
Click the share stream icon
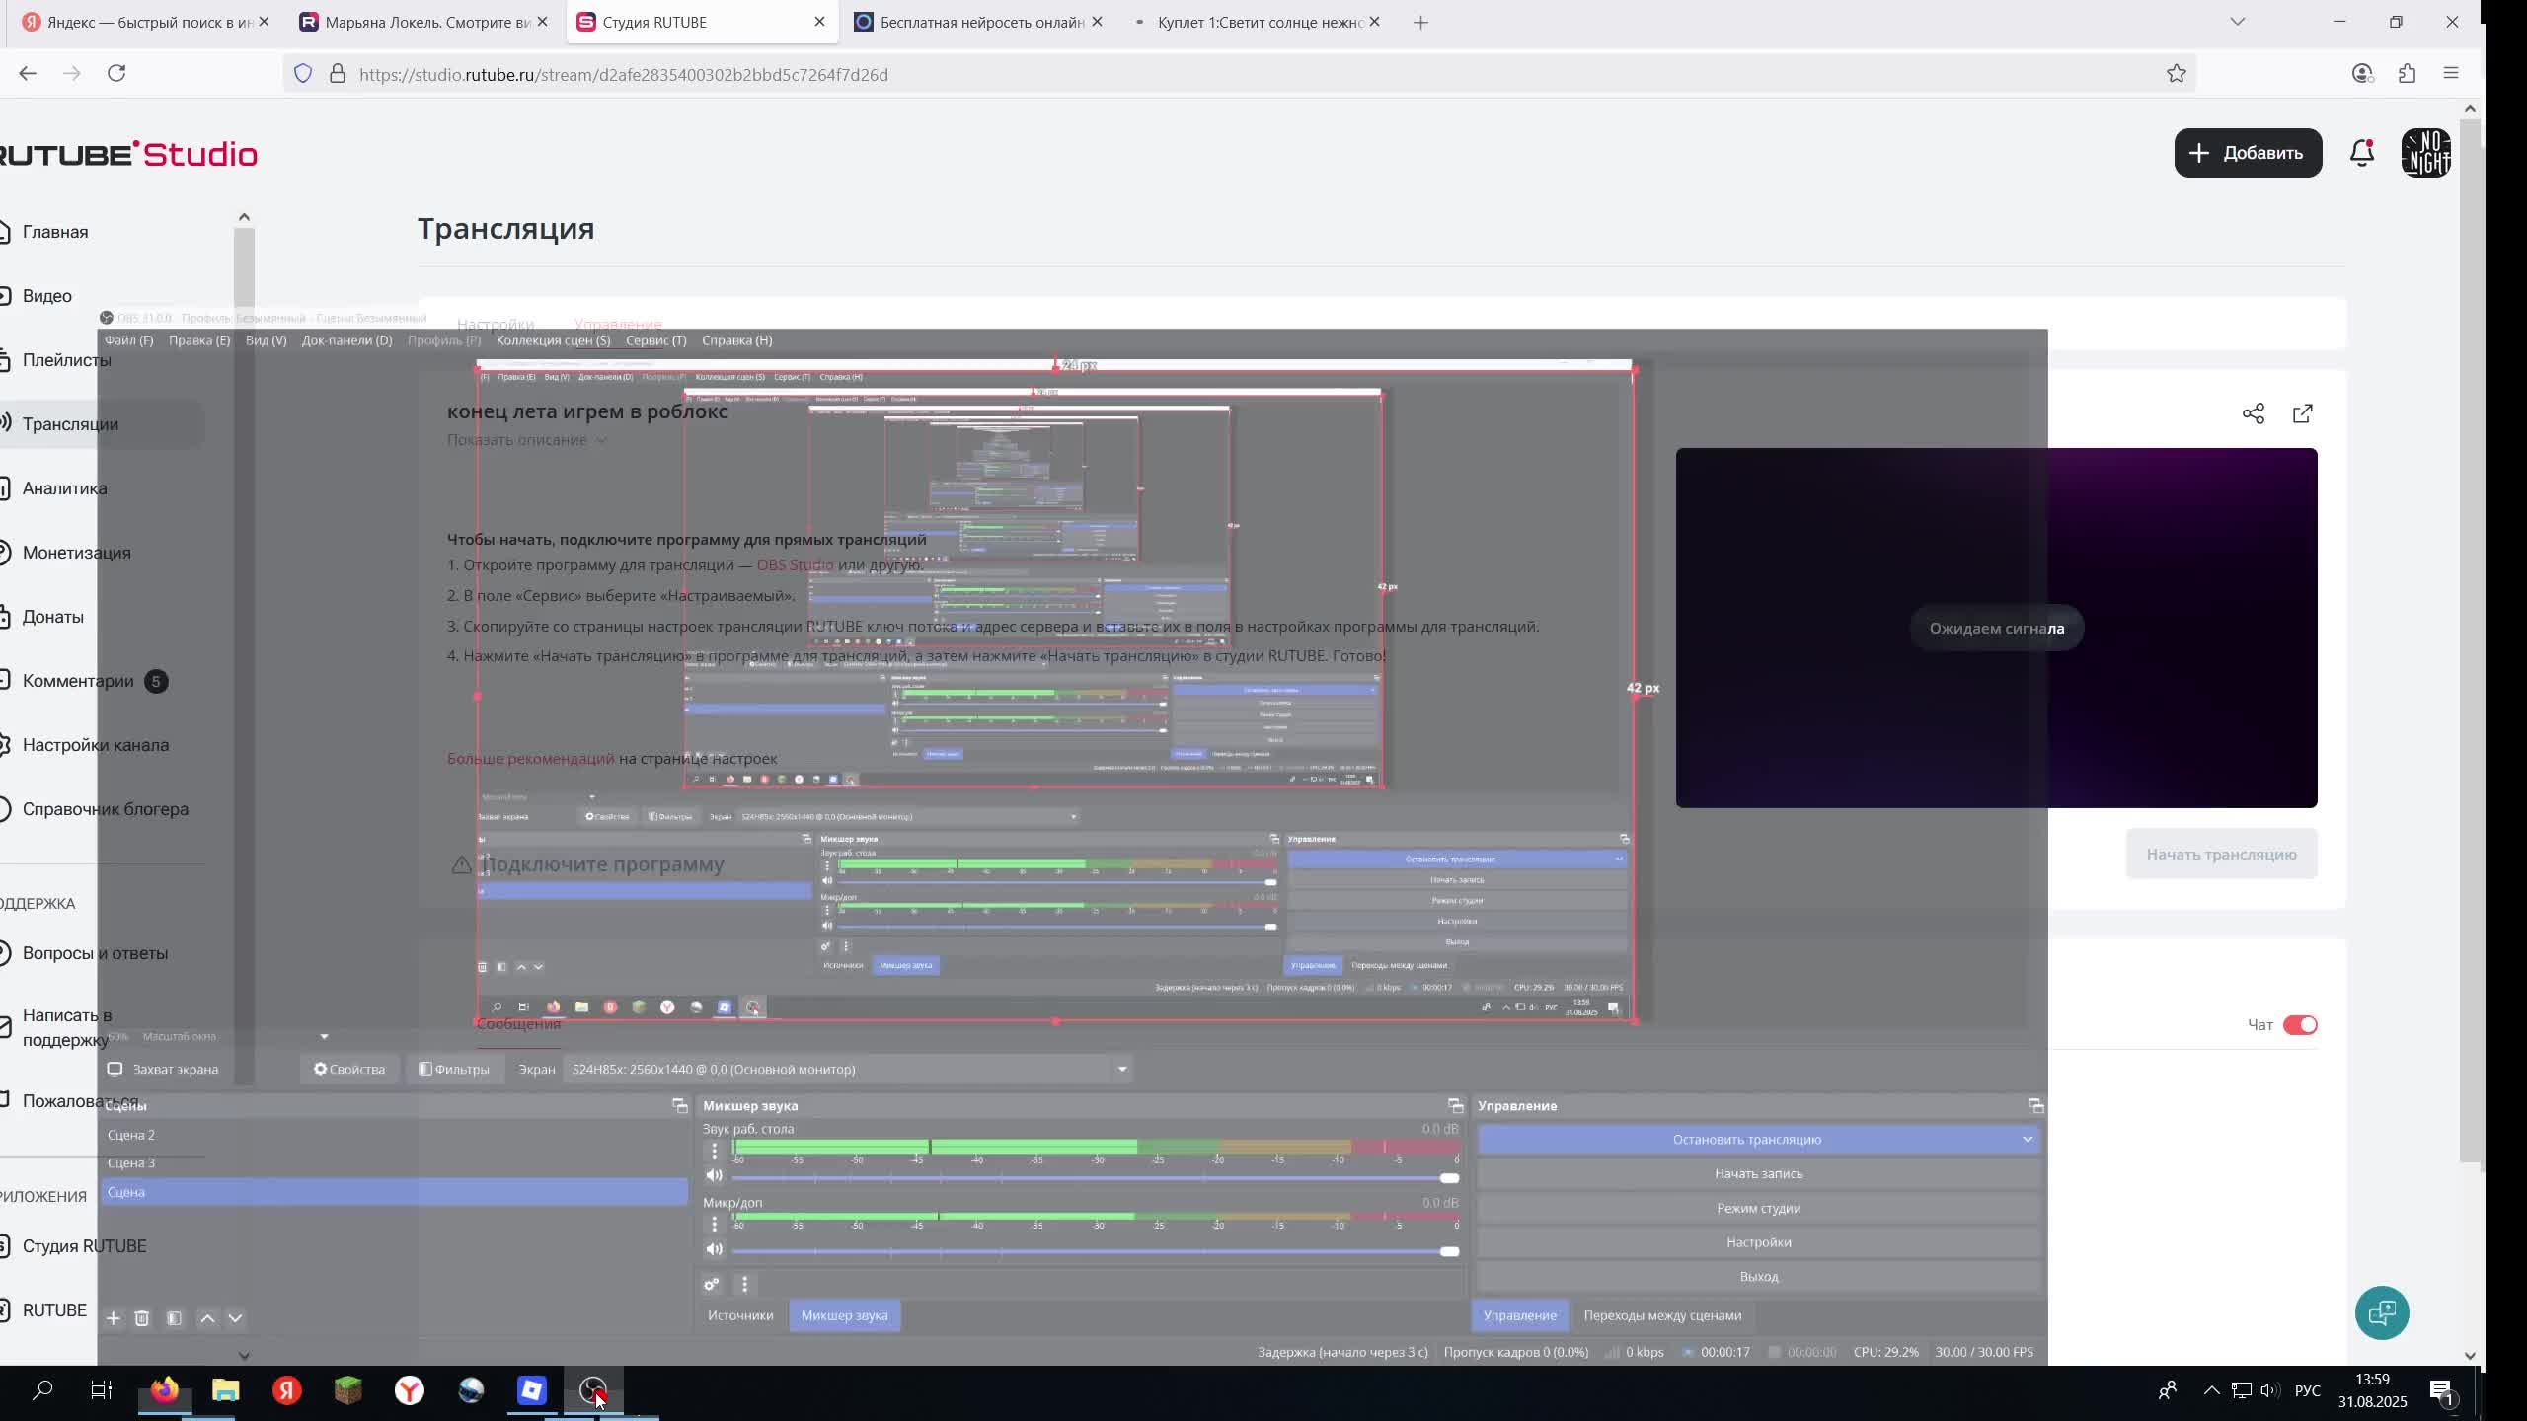[x=2253, y=413]
